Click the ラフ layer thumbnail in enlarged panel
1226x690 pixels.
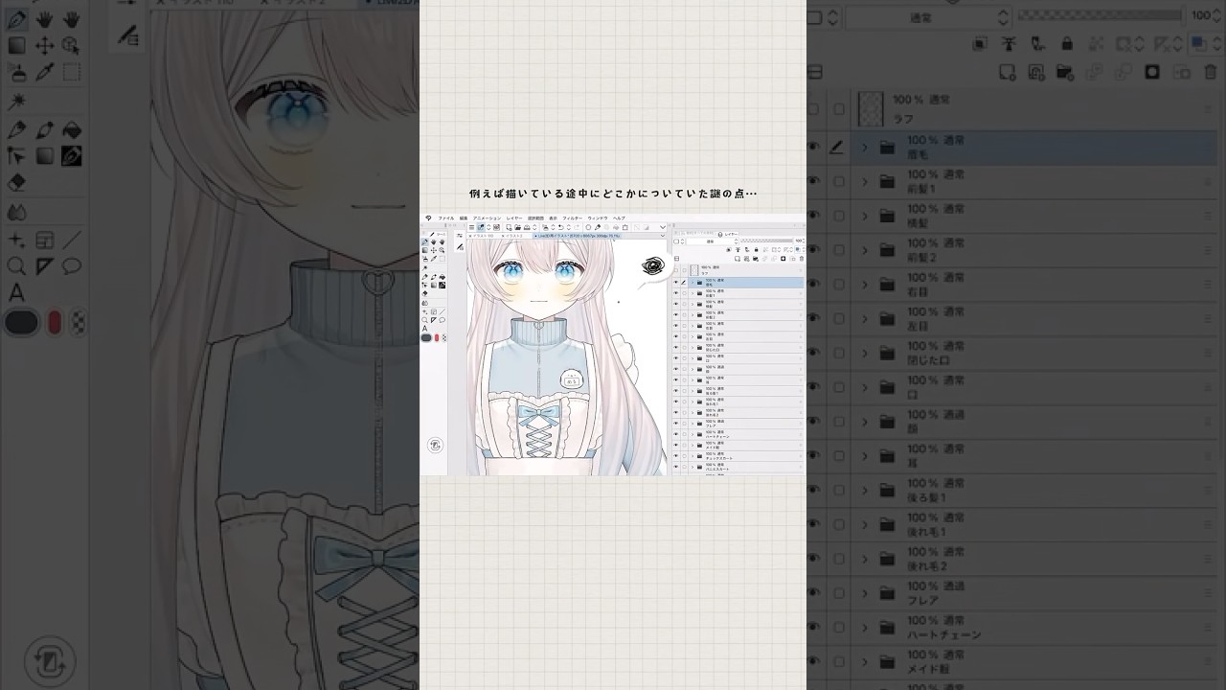[x=871, y=108]
